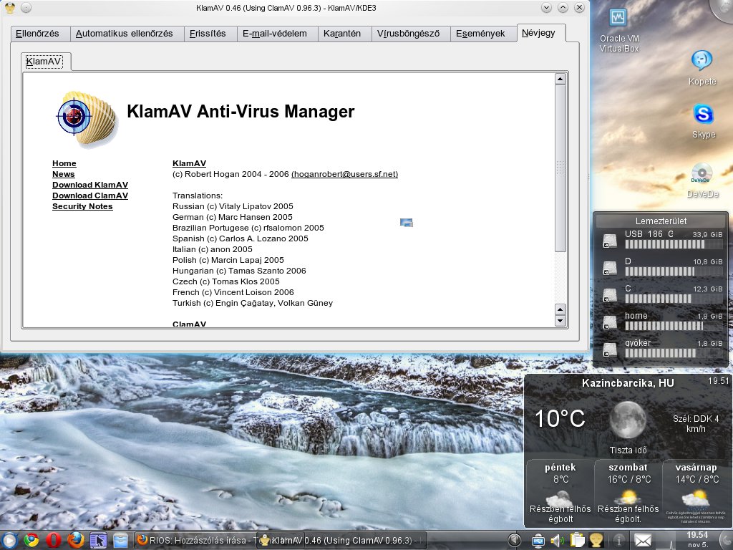
Task: Click the hoganrobert@users.sf.net email link
Action: pos(344,174)
